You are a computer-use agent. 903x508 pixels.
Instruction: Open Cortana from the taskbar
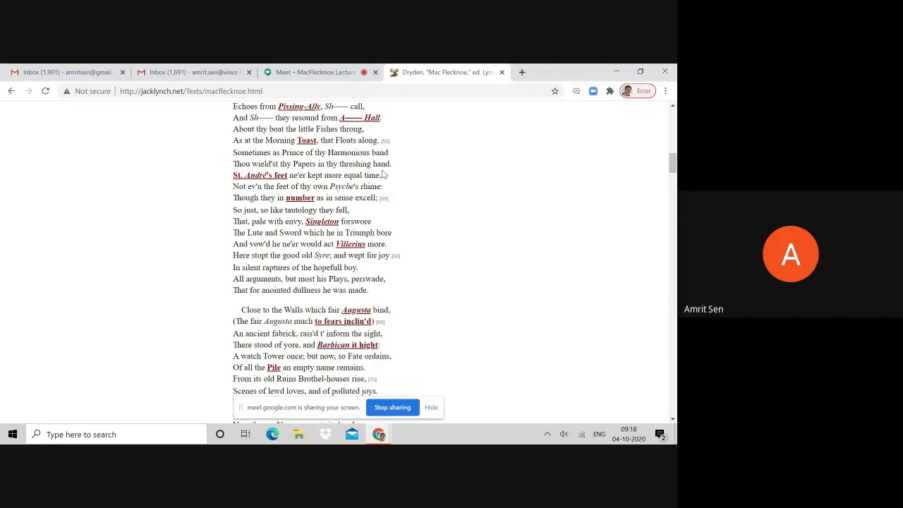pos(220,435)
